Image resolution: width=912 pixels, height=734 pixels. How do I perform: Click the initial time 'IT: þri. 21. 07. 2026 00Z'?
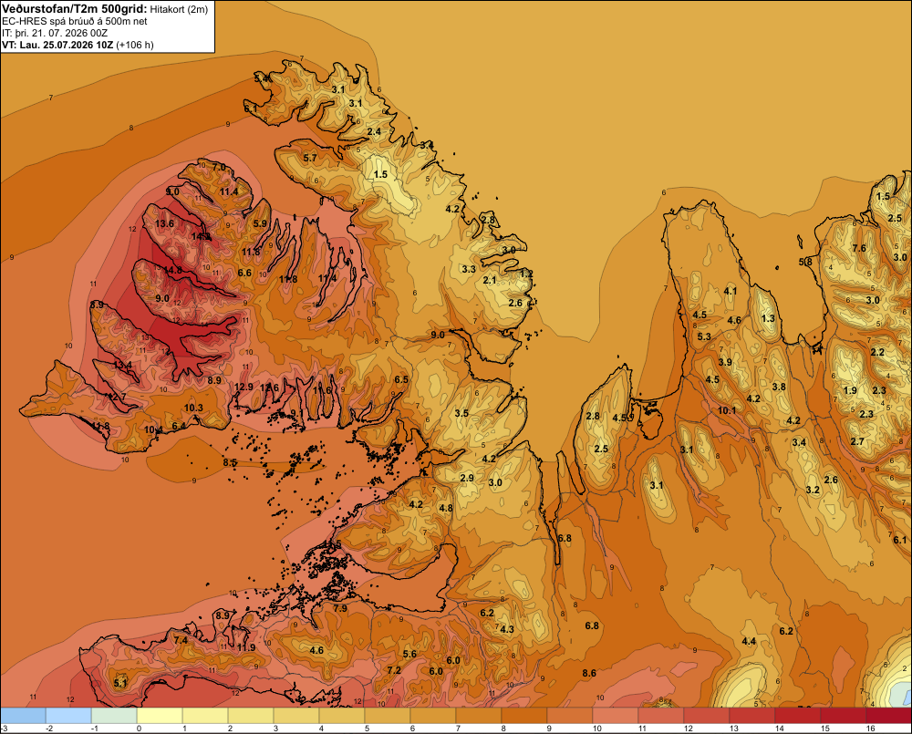click(55, 33)
